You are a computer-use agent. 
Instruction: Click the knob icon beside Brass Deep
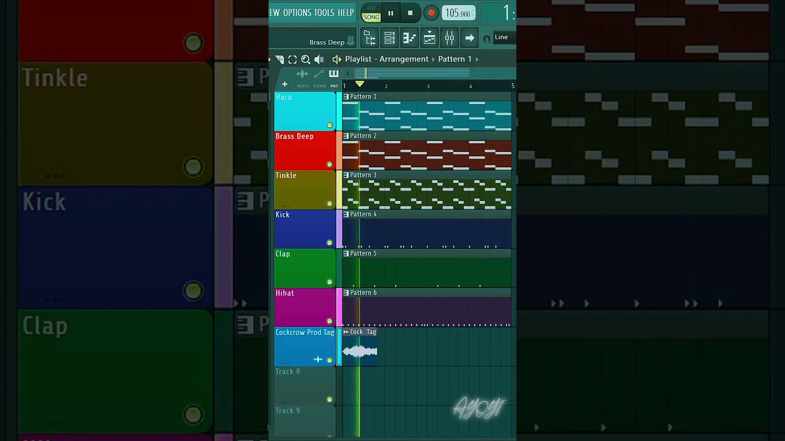click(x=351, y=41)
